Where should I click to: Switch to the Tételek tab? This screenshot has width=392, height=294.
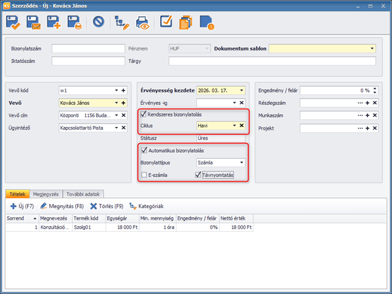[17, 194]
